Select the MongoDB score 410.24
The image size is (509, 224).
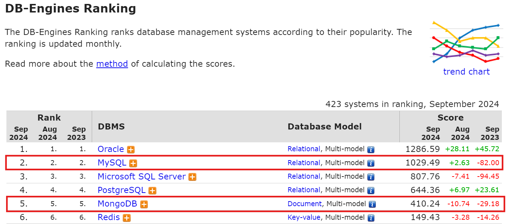[425, 204]
